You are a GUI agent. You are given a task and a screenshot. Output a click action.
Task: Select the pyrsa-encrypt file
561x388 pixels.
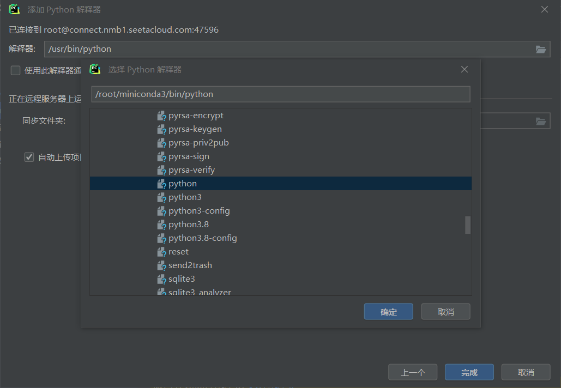[196, 116]
